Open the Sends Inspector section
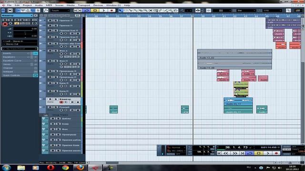305x171 pixels. pyautogui.click(x=20, y=65)
